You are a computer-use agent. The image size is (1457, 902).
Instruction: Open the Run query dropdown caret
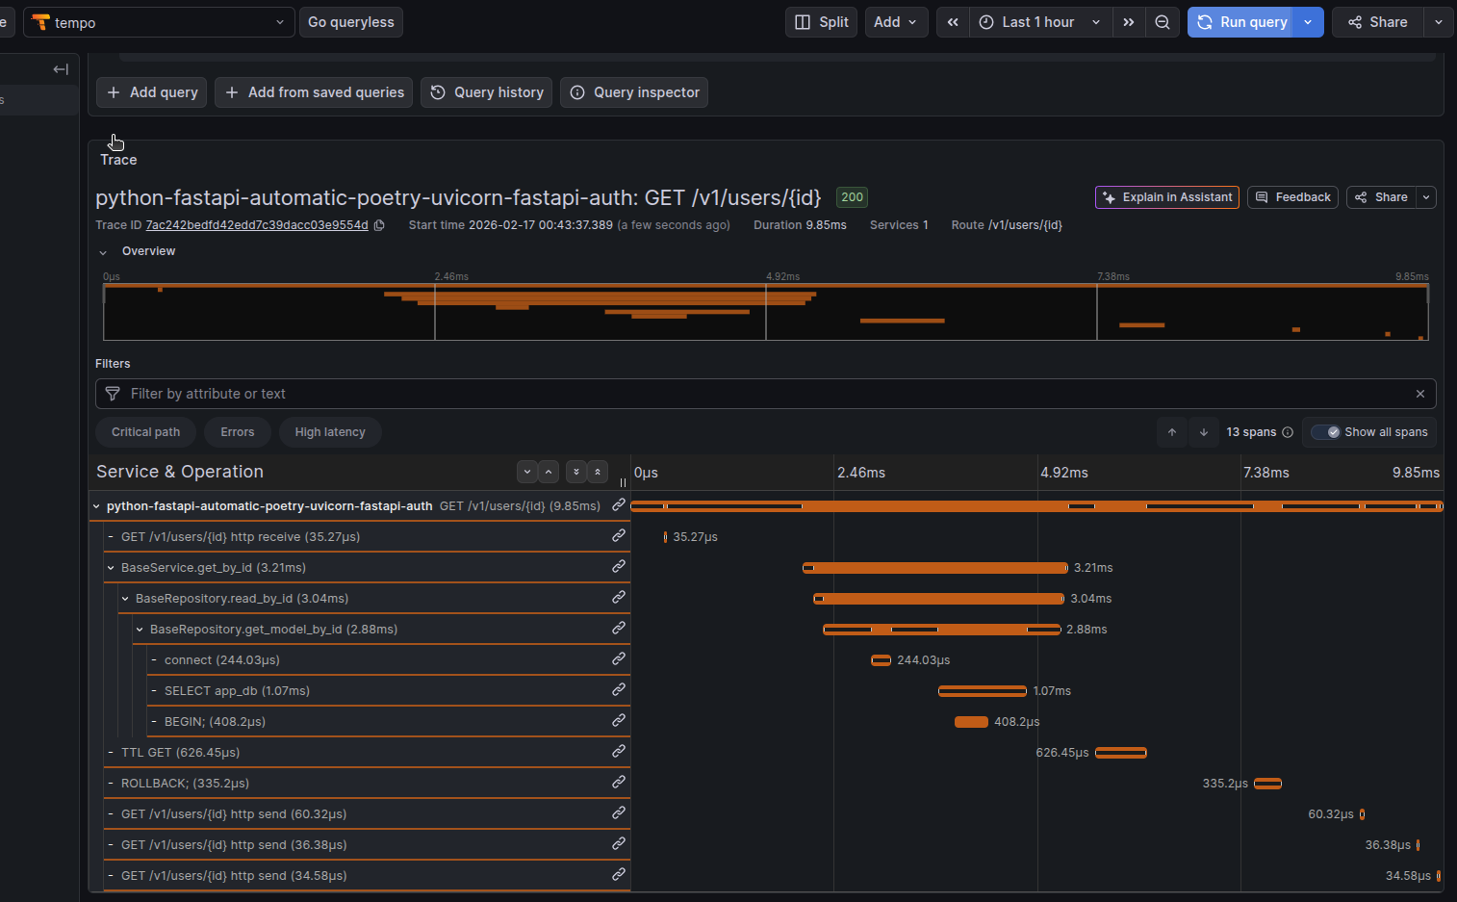1308,21
